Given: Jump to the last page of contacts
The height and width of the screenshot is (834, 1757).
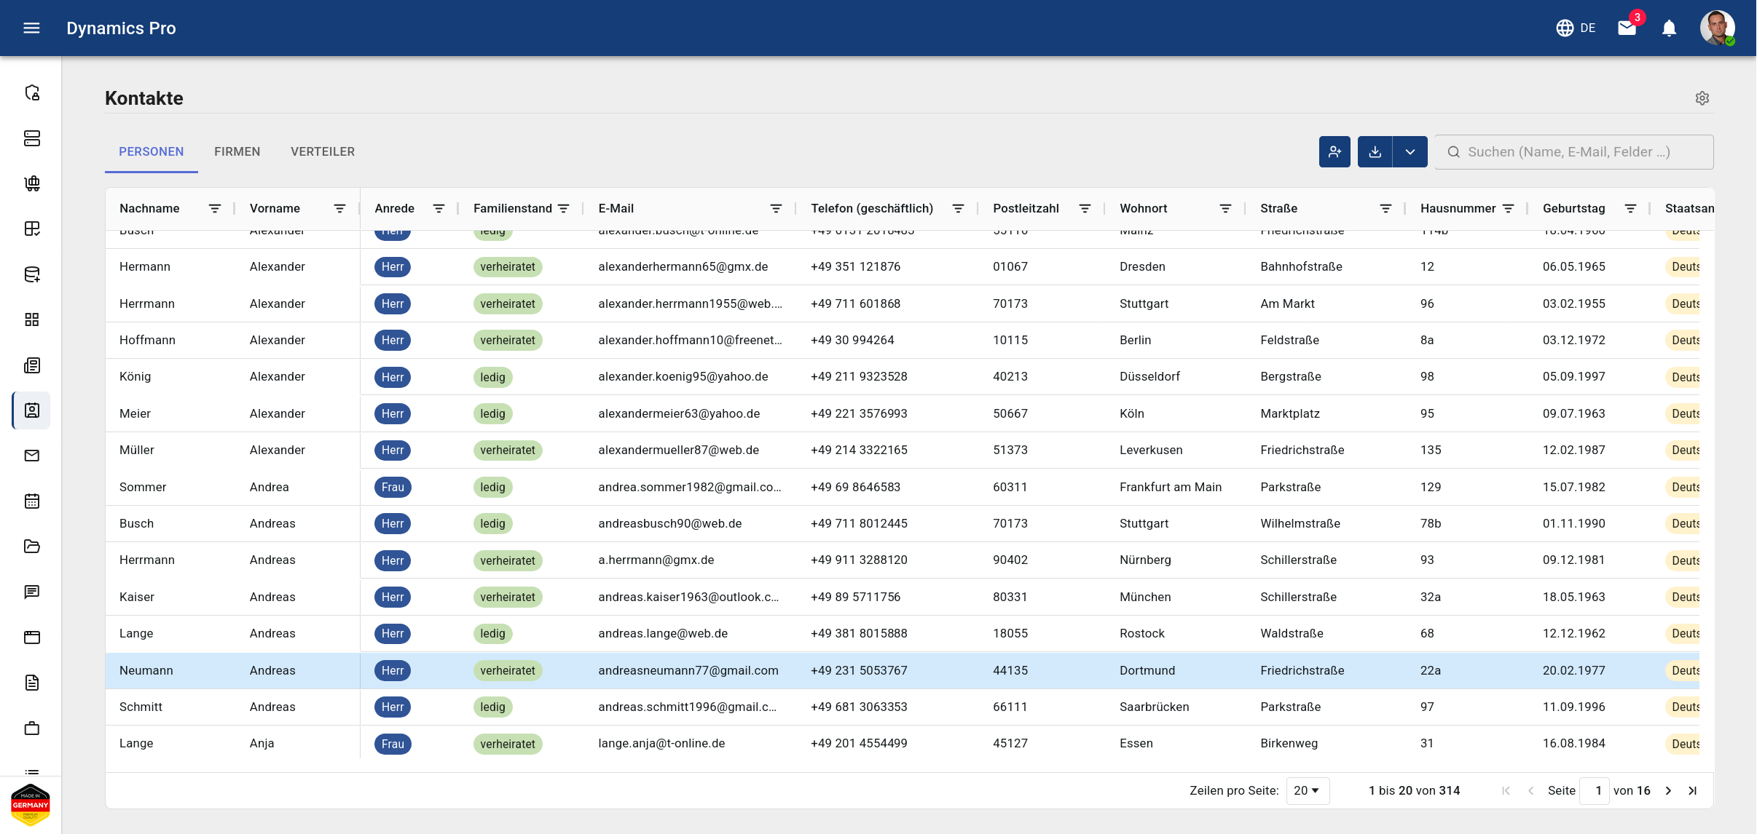Looking at the screenshot, I should point(1692,790).
